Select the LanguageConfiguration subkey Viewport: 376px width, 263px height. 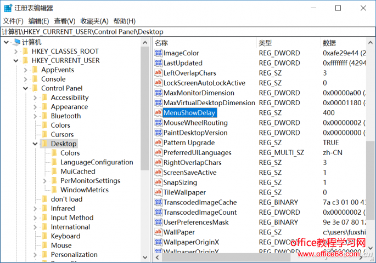tap(97, 162)
